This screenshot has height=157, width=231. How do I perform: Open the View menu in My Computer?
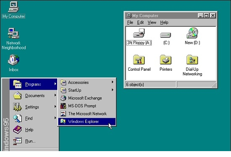(152, 22)
